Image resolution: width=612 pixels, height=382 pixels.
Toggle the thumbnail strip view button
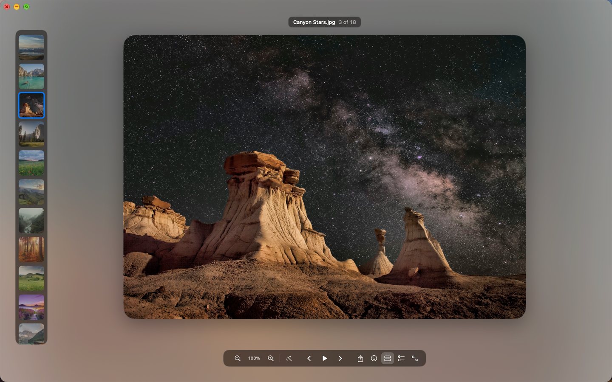click(x=388, y=358)
